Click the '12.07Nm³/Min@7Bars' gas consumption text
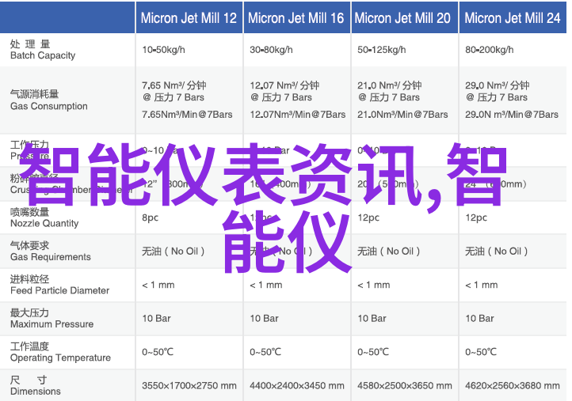The image size is (572, 401). 298,115
